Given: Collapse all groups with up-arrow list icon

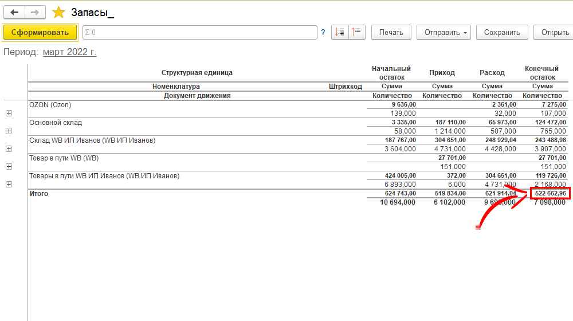Looking at the screenshot, I should click(356, 32).
